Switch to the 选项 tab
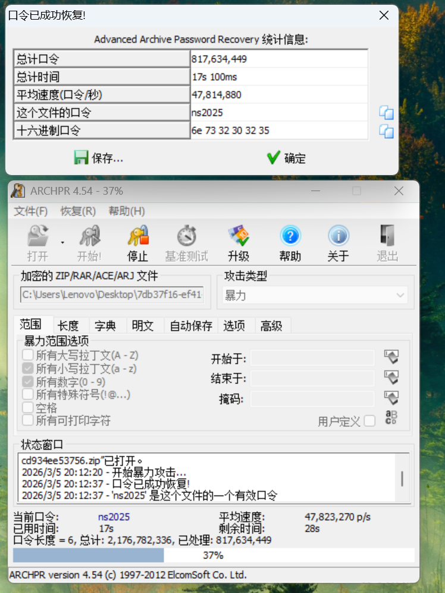 234,325
